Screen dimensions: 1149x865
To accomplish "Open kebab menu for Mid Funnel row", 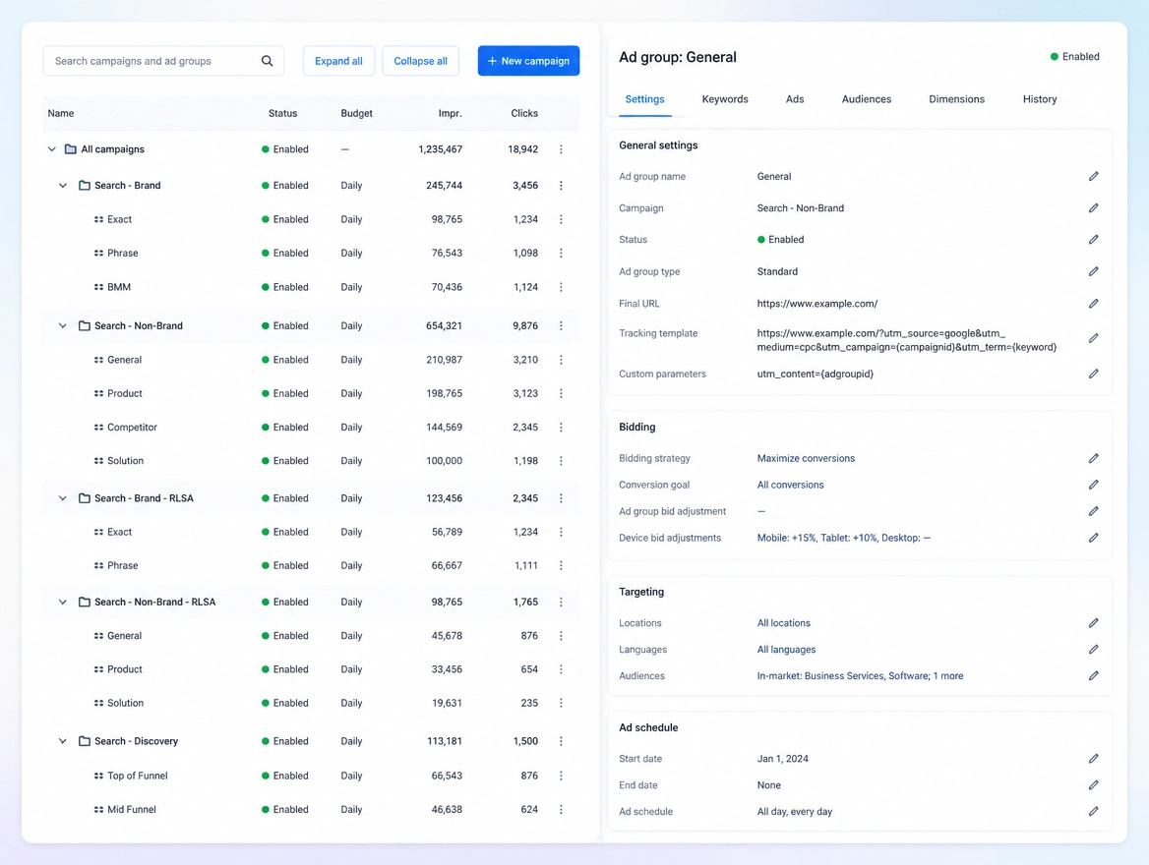I will pos(562,809).
